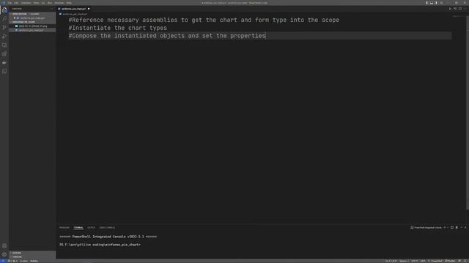This screenshot has height=263, width=469.
Task: Toggle the secondary side bar layout icon
Action: pyautogui.click(x=435, y=3)
